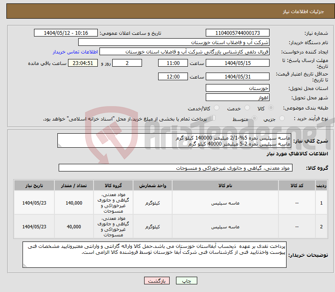The height and width of the screenshot is (292, 335).
Task: Click the price validity date 1404/05/31
Action: click(237, 76)
